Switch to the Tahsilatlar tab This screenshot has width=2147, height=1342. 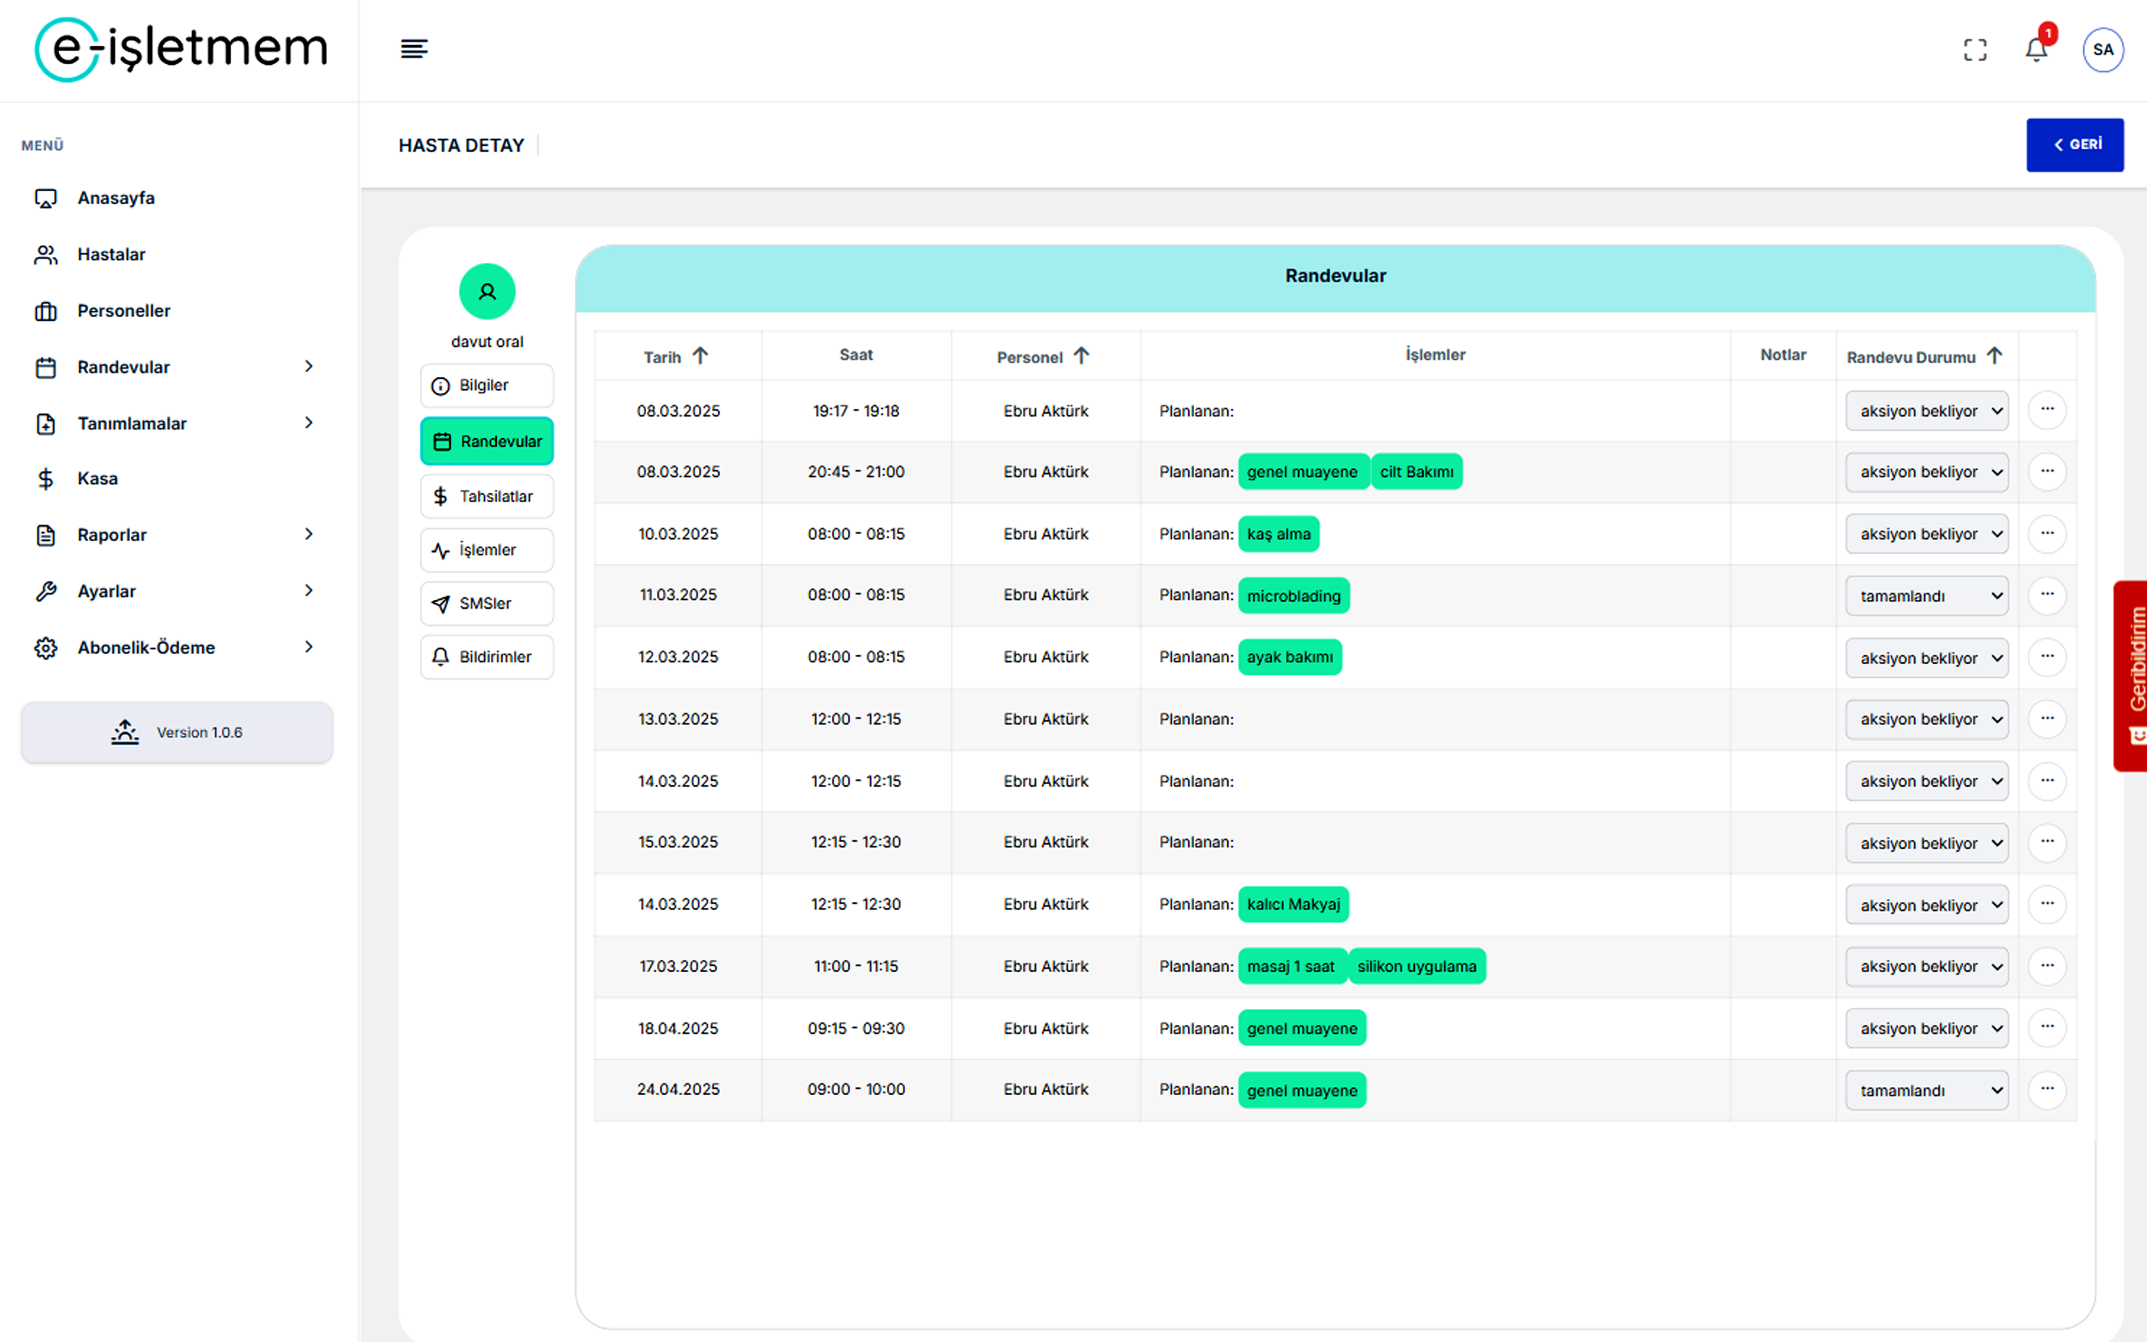pyautogui.click(x=487, y=496)
